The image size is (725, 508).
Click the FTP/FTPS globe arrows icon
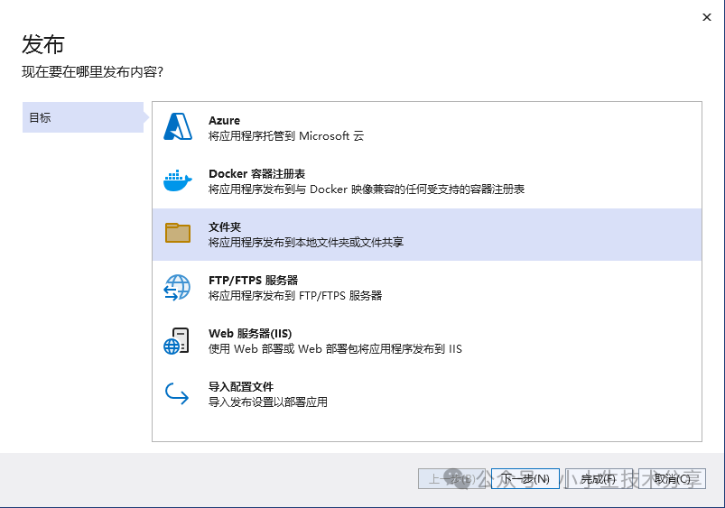pos(177,287)
